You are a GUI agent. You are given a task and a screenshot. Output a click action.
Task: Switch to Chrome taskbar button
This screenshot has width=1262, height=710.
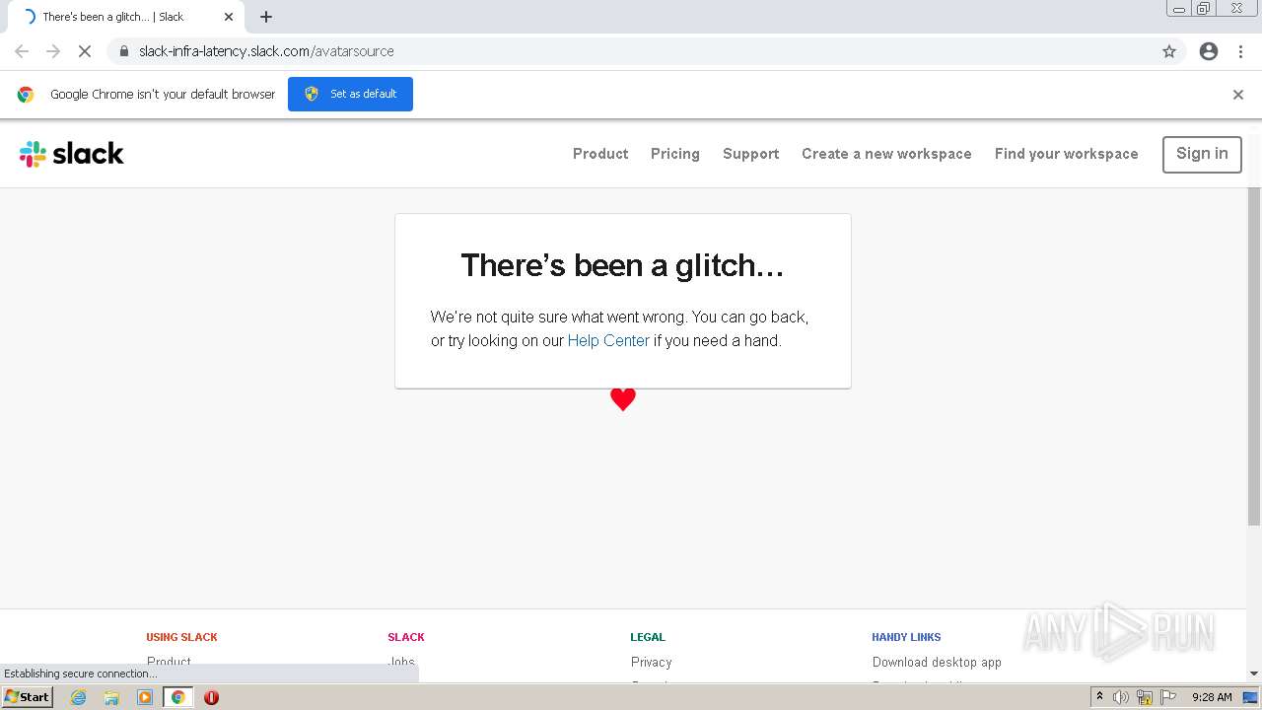click(x=177, y=697)
